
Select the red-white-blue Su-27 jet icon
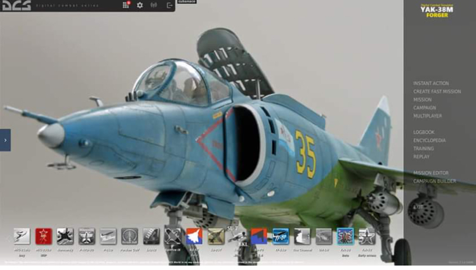point(194,236)
